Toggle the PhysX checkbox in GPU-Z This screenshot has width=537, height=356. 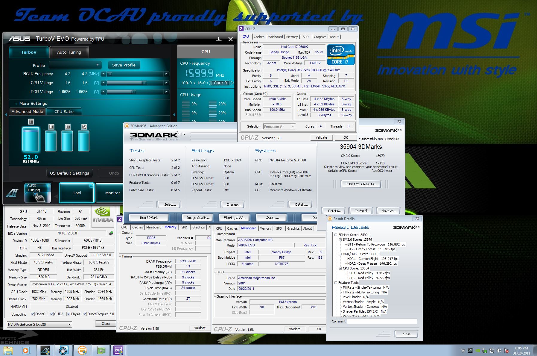(x=69, y=314)
